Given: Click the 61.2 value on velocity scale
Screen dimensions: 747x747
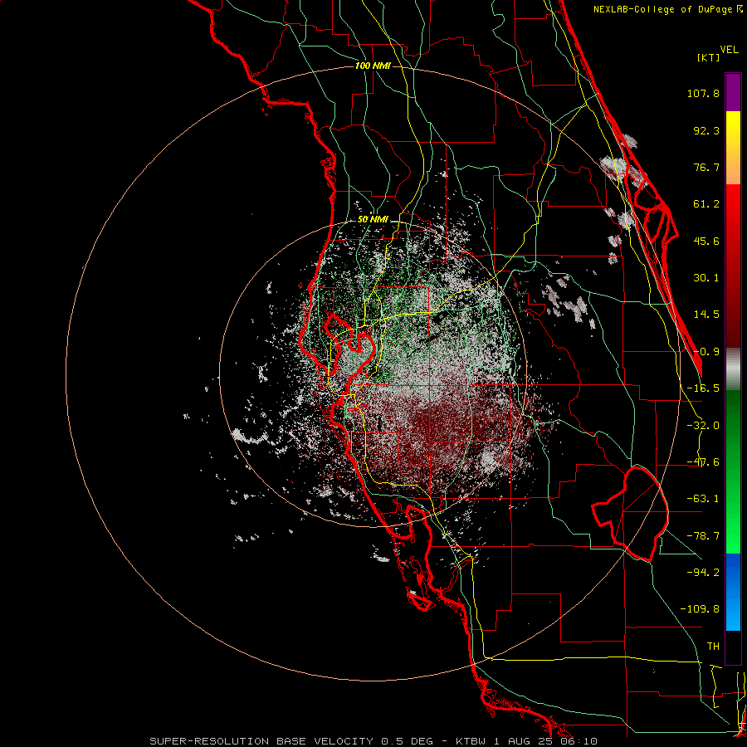Looking at the screenshot, I should click(x=706, y=204).
